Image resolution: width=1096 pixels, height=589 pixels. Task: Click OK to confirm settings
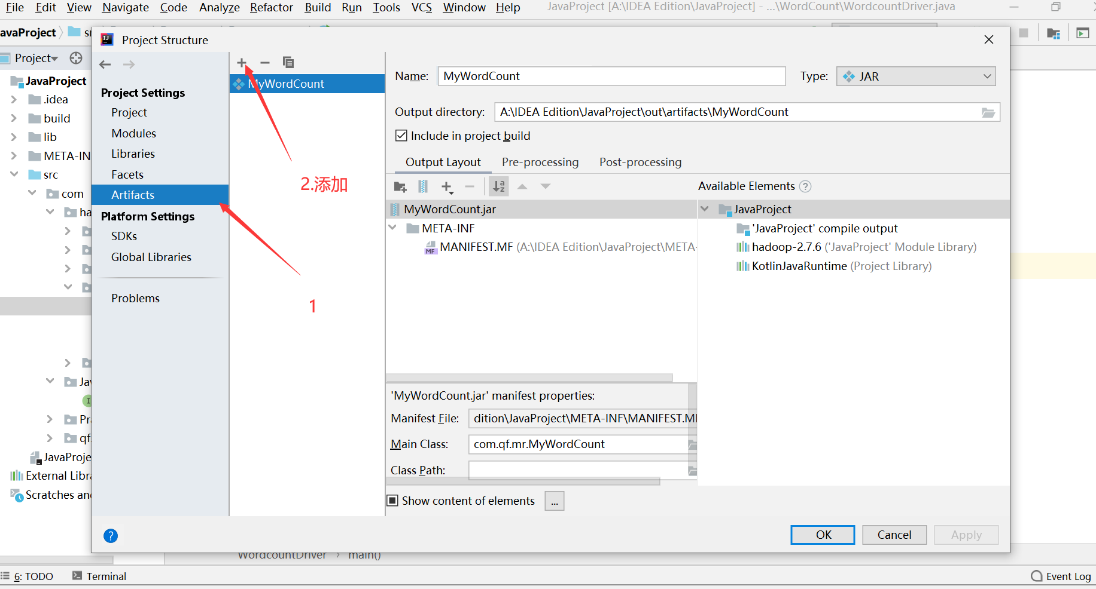pyautogui.click(x=823, y=535)
